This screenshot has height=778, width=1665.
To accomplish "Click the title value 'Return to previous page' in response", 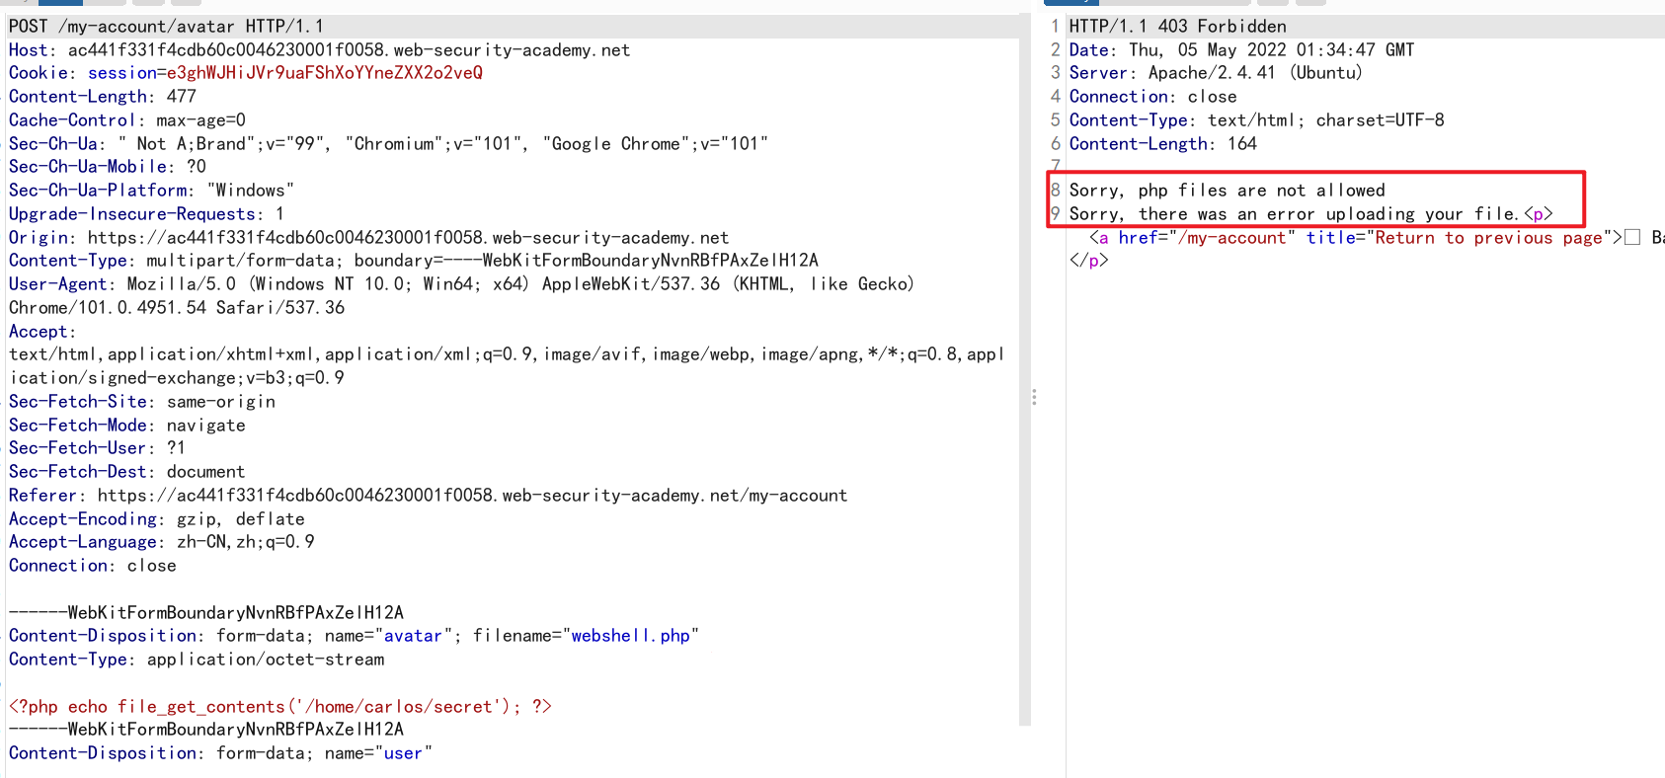I will pyautogui.click(x=1488, y=238).
